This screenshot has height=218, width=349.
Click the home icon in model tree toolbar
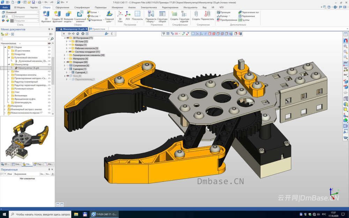click(78, 33)
